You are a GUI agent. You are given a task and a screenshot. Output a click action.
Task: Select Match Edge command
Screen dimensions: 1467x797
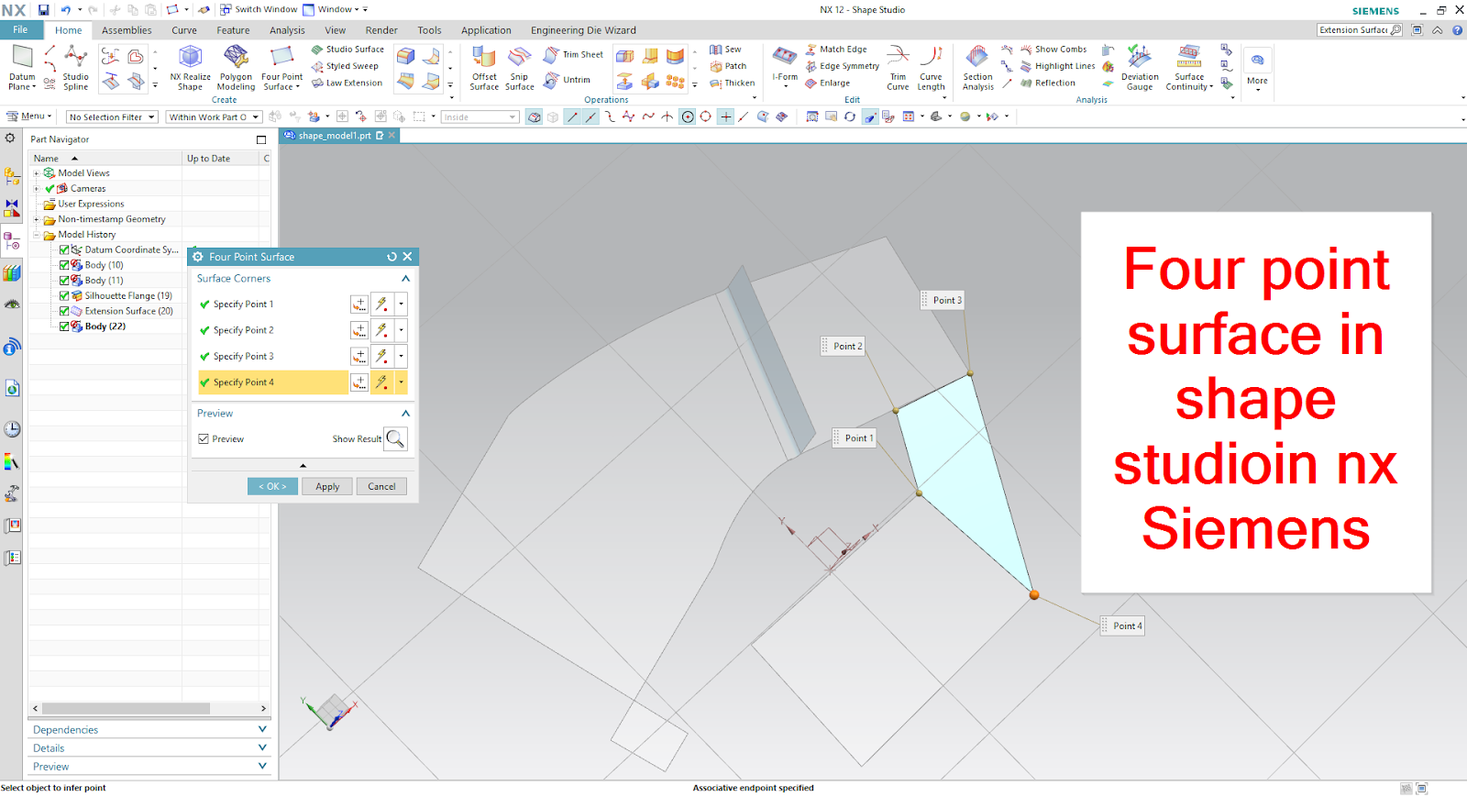coord(836,50)
